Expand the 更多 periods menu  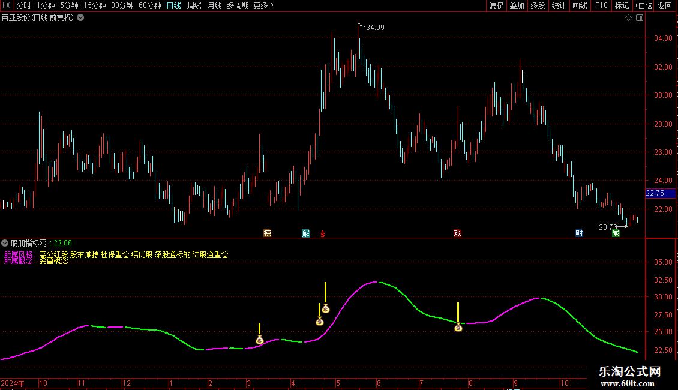point(263,5)
